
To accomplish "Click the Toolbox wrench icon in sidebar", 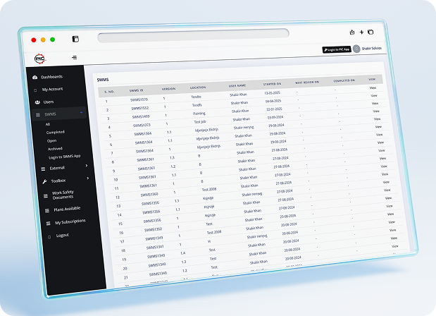I will [x=44, y=181].
